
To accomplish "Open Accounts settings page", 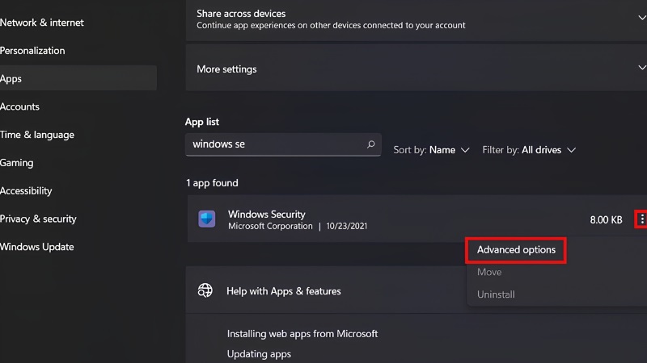I will pyautogui.click(x=19, y=106).
